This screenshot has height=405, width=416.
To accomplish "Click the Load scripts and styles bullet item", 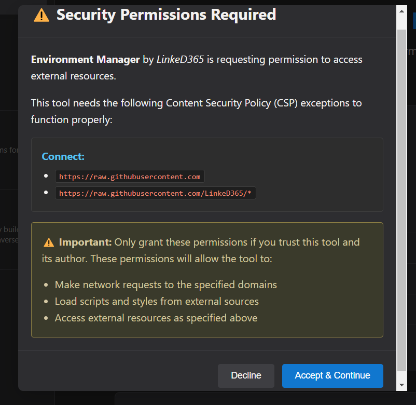I will [157, 301].
